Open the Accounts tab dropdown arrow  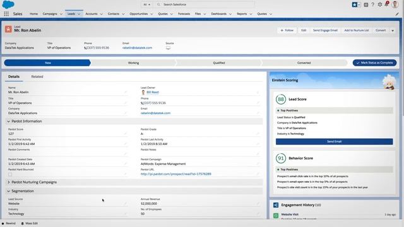(101, 14)
